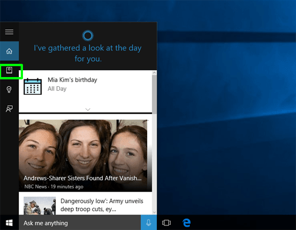
Task: Click the scrollbar's up arrow
Action: [155, 72]
